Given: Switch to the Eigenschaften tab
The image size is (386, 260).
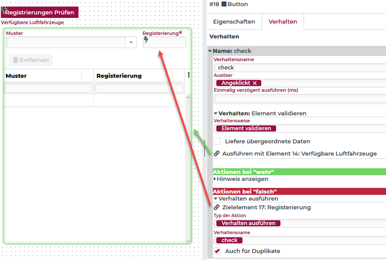Looking at the screenshot, I should click(x=234, y=21).
